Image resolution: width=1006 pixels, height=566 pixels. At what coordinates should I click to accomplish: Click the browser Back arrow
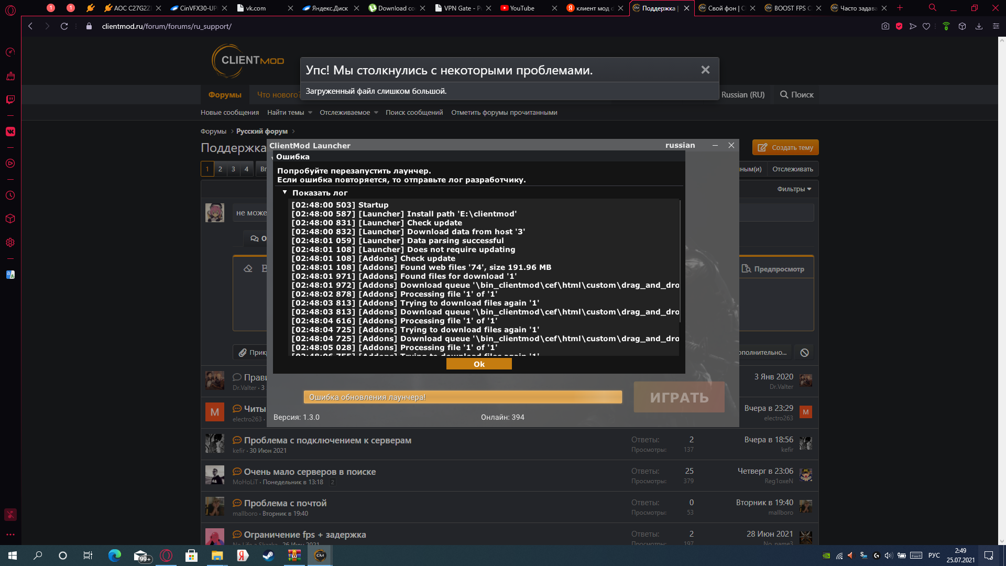[x=30, y=26]
